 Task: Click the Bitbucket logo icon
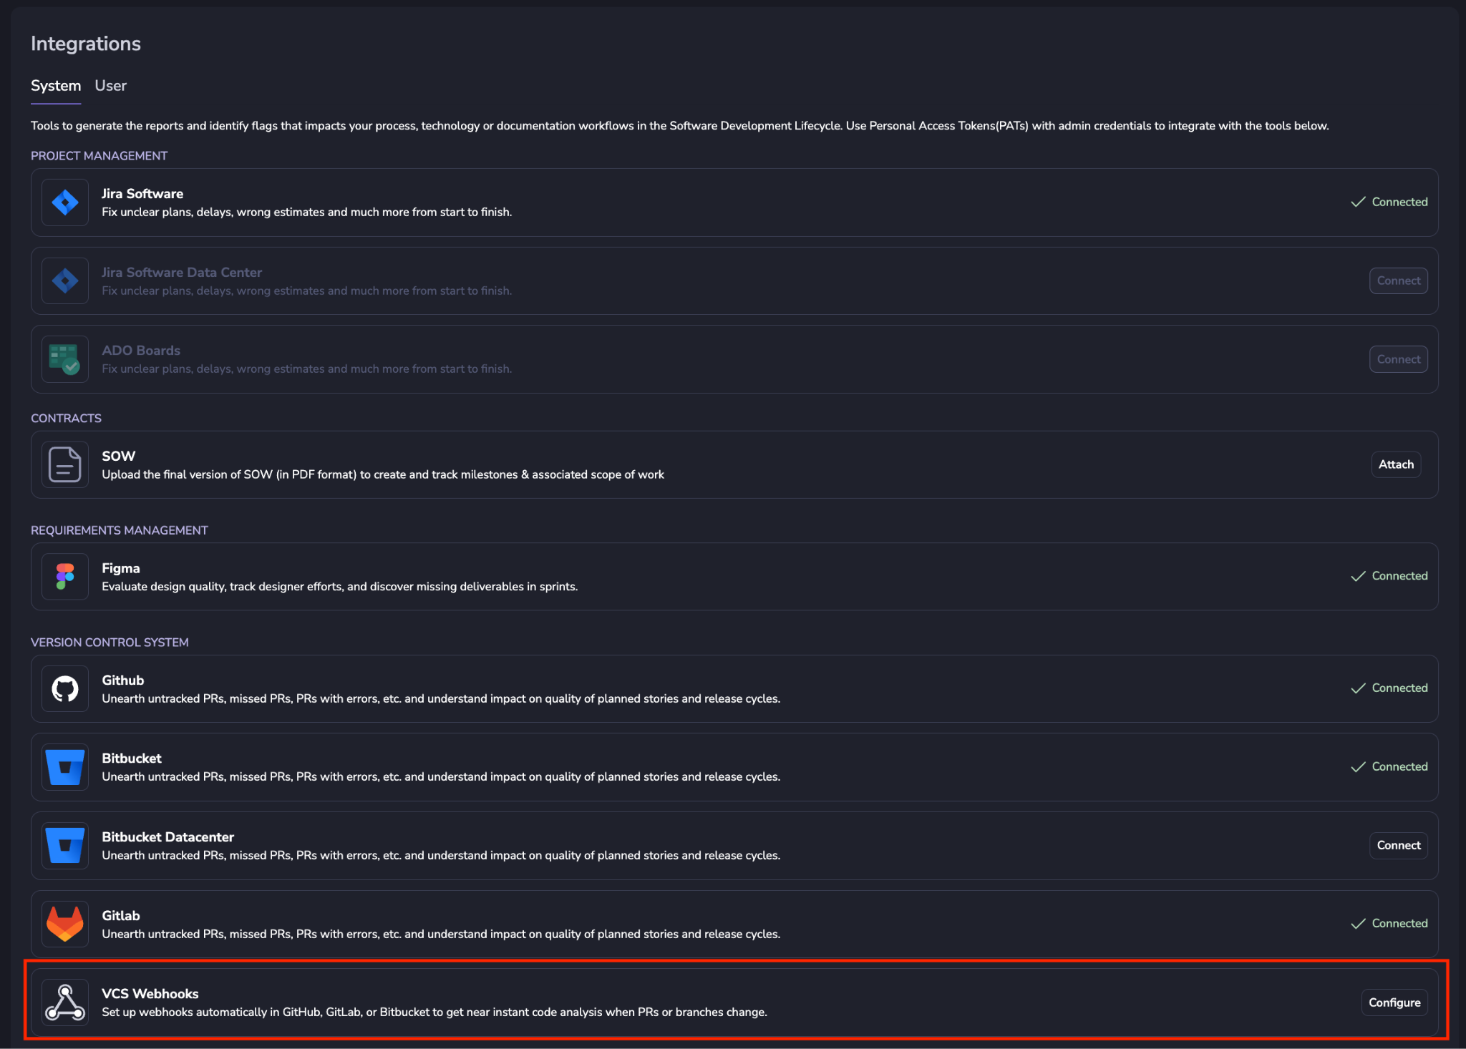point(65,767)
